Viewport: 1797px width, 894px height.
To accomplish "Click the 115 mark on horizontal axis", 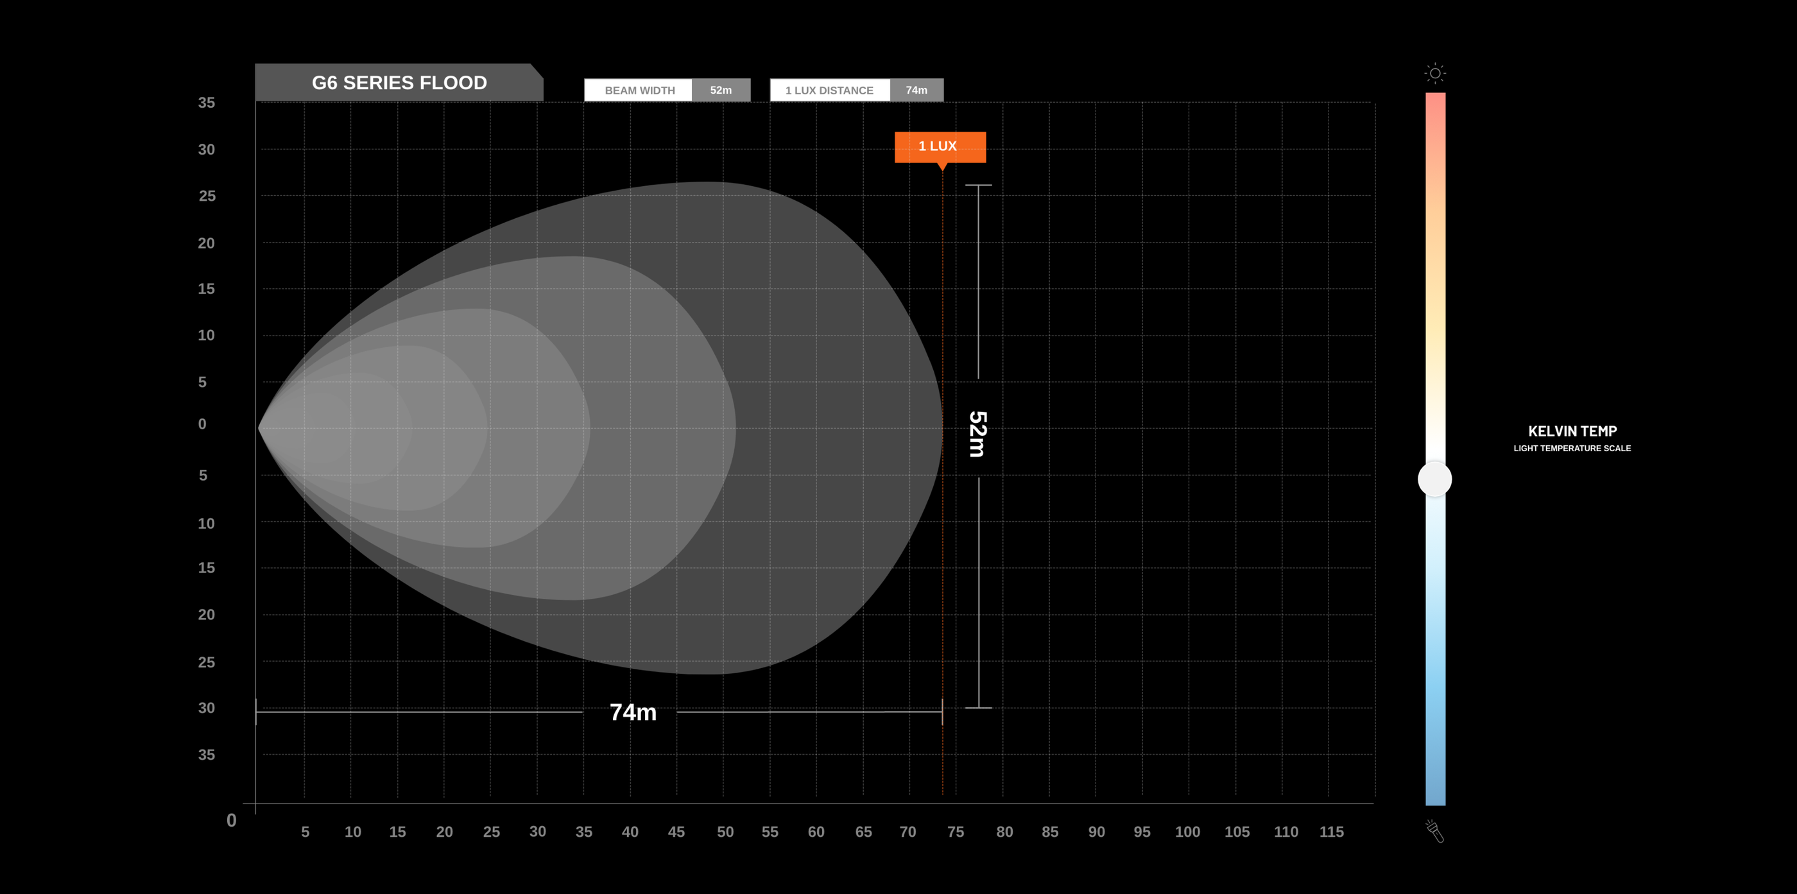I will point(1331,831).
